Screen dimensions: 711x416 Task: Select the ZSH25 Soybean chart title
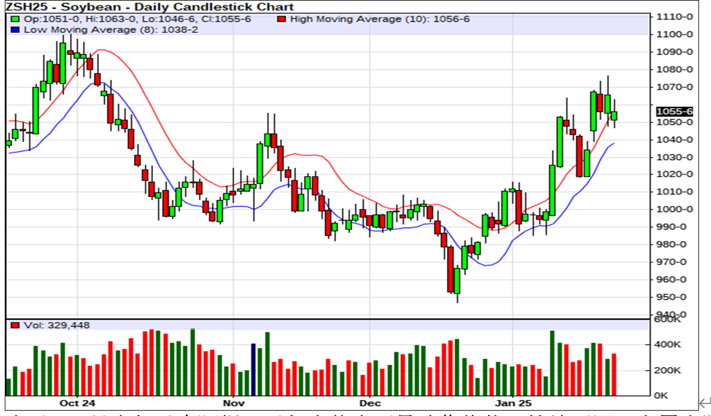(x=149, y=7)
